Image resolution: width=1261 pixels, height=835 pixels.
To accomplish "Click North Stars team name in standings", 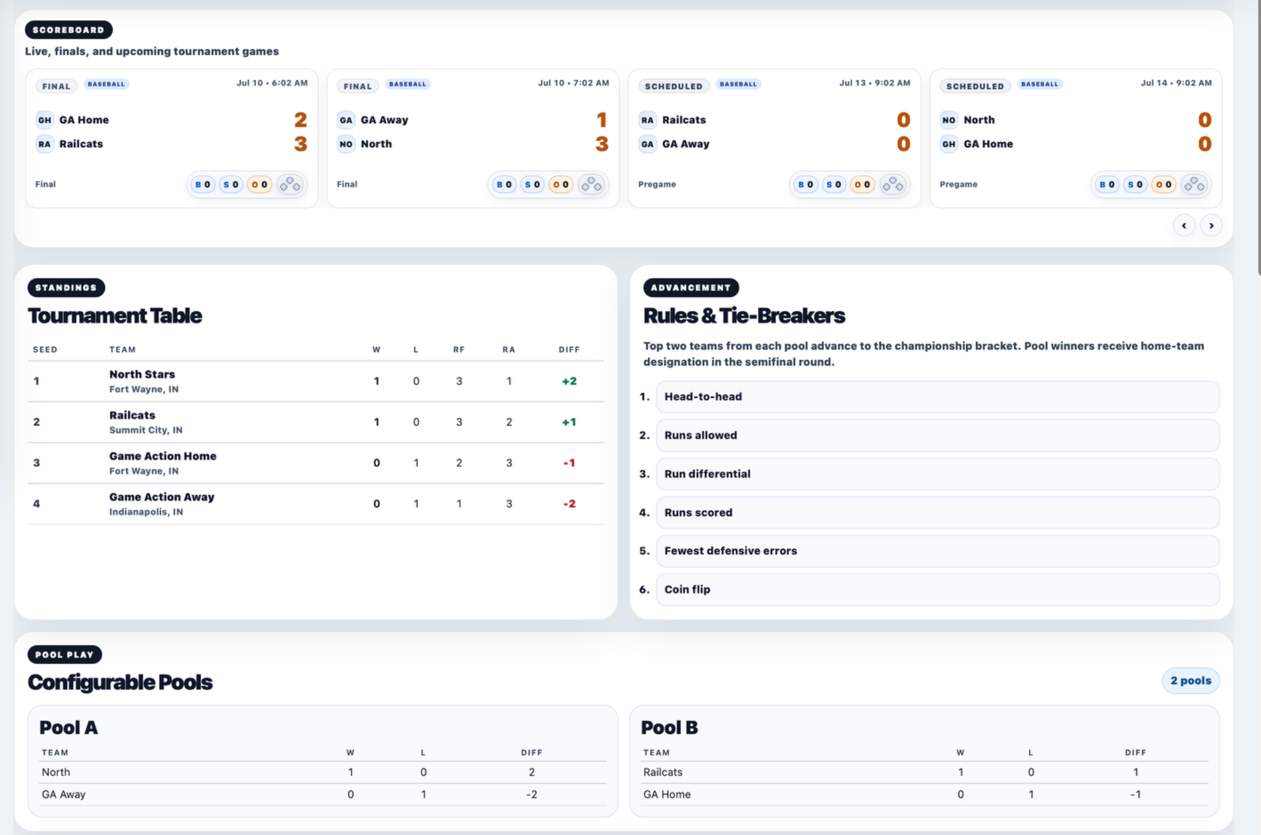I will 142,374.
